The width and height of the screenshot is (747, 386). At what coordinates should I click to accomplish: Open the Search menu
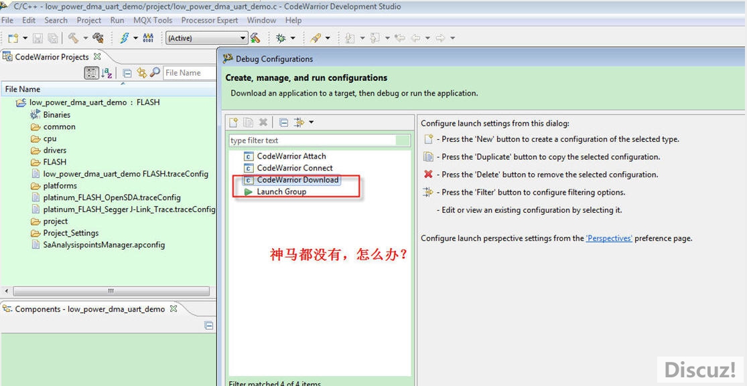click(x=56, y=21)
